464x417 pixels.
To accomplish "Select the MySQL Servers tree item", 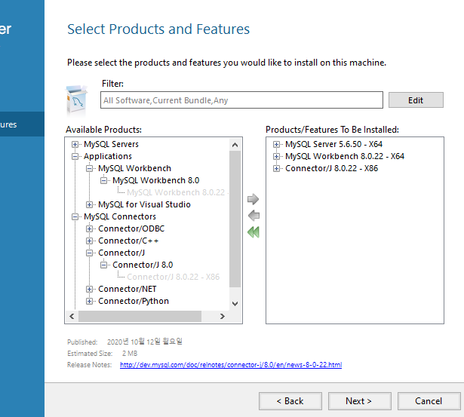I will coord(111,144).
